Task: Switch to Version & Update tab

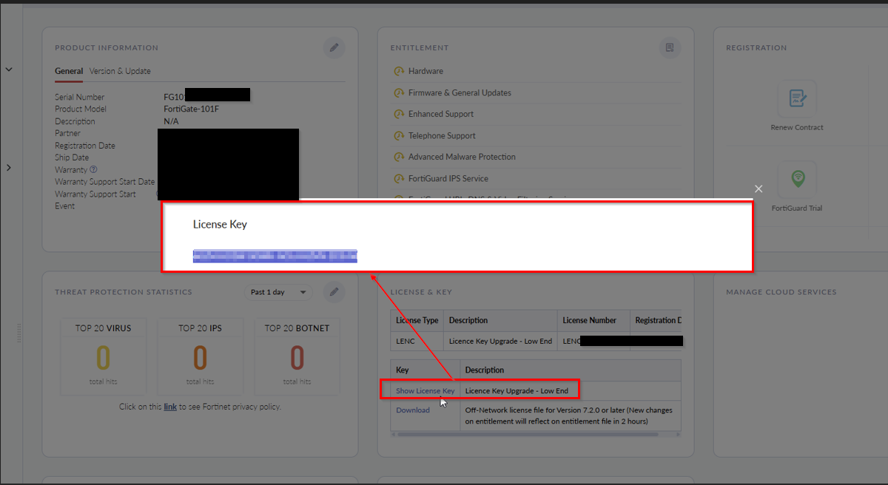Action: click(x=120, y=71)
